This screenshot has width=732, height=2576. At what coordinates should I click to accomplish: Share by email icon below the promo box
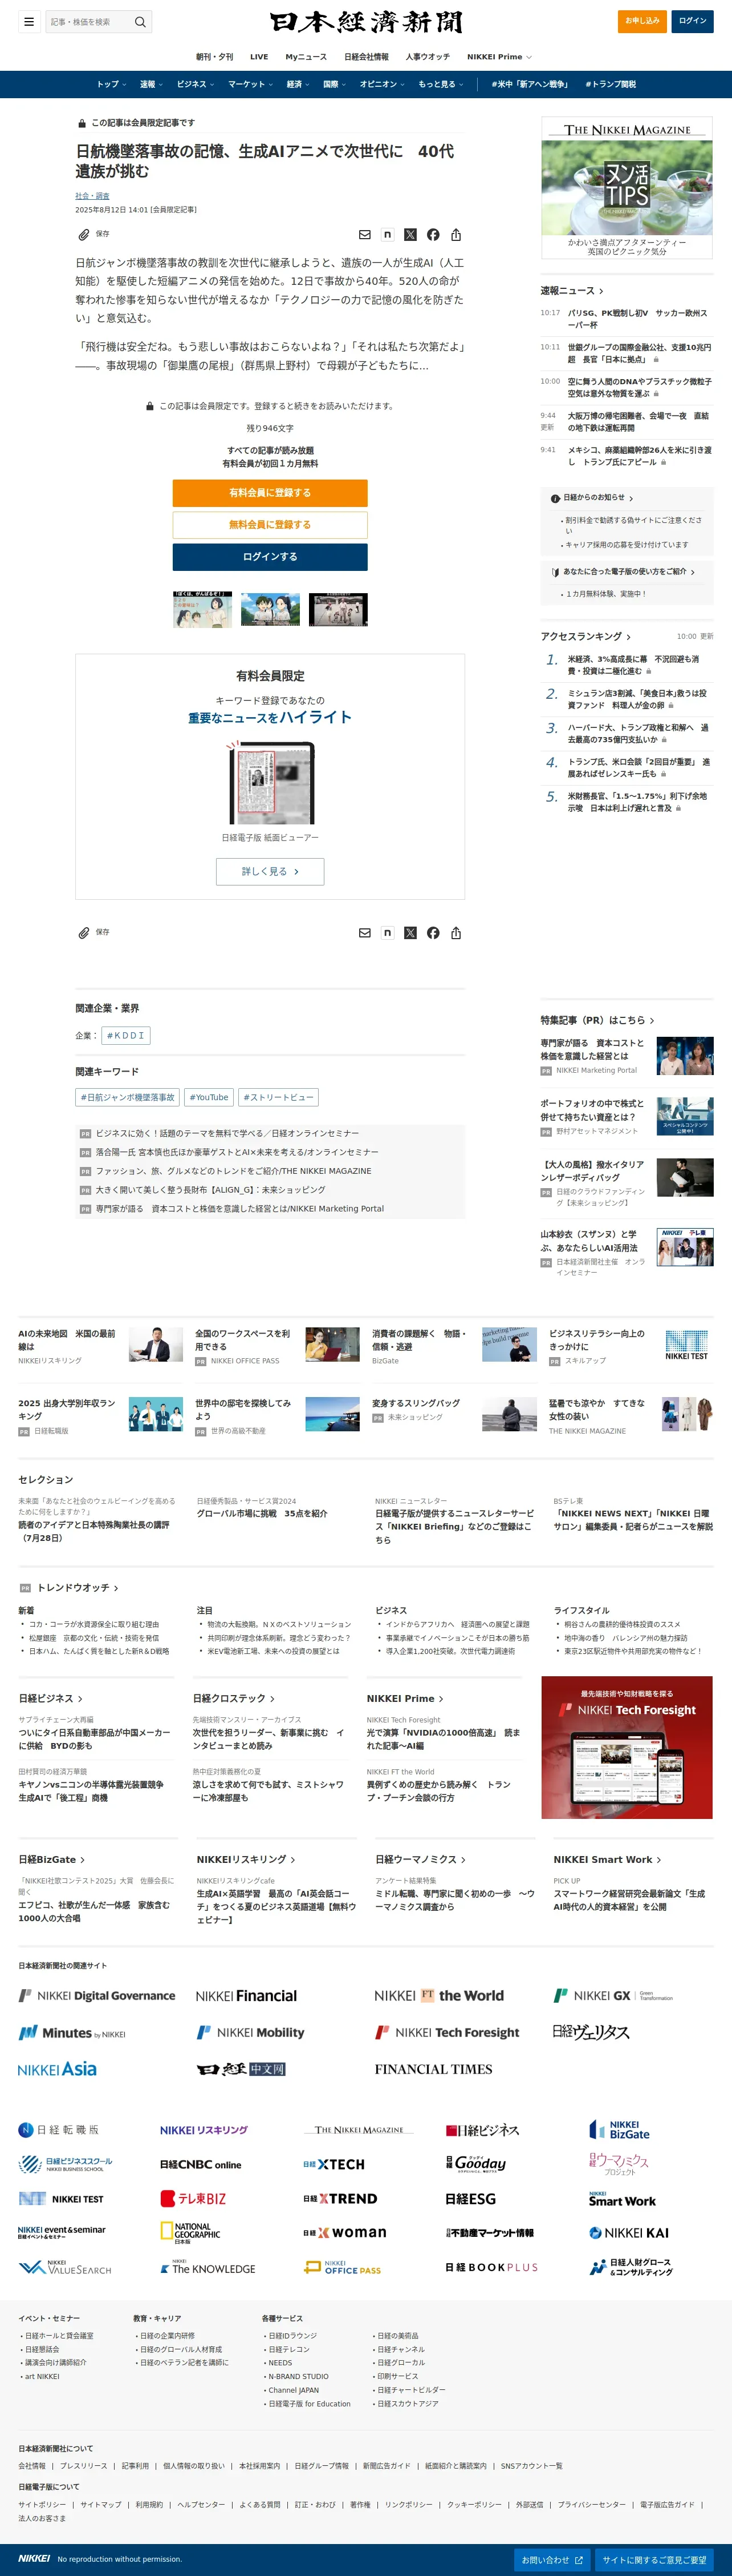(364, 932)
